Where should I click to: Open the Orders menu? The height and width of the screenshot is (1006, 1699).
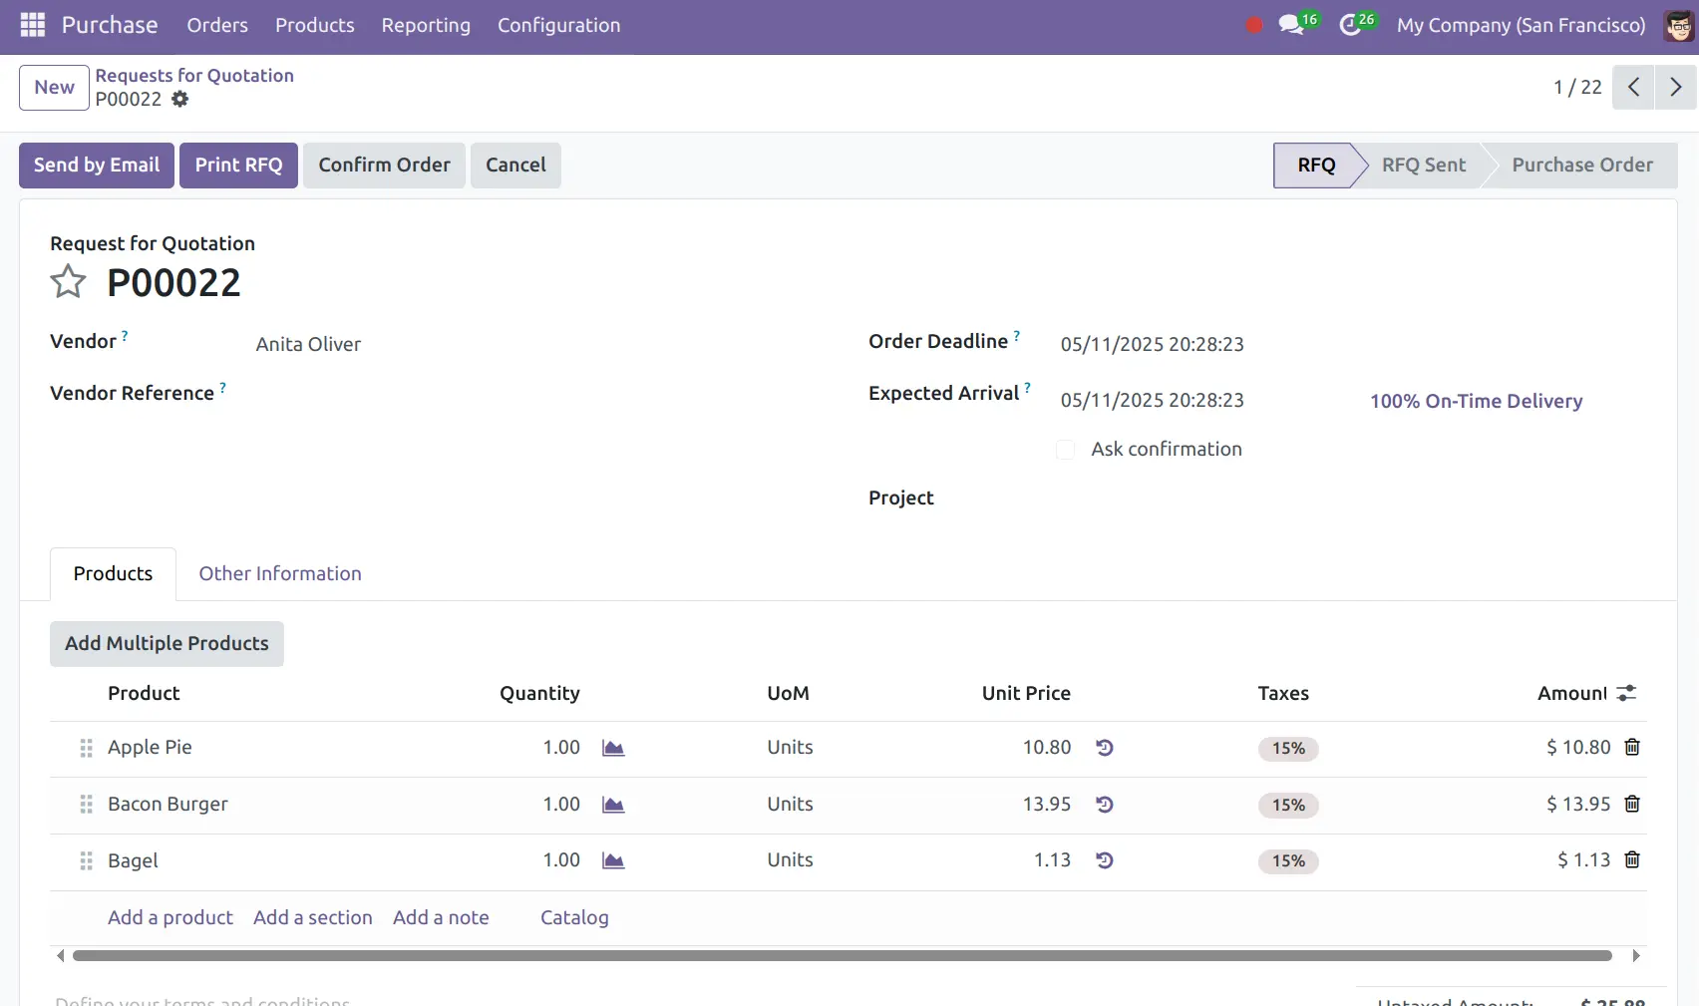(x=217, y=25)
